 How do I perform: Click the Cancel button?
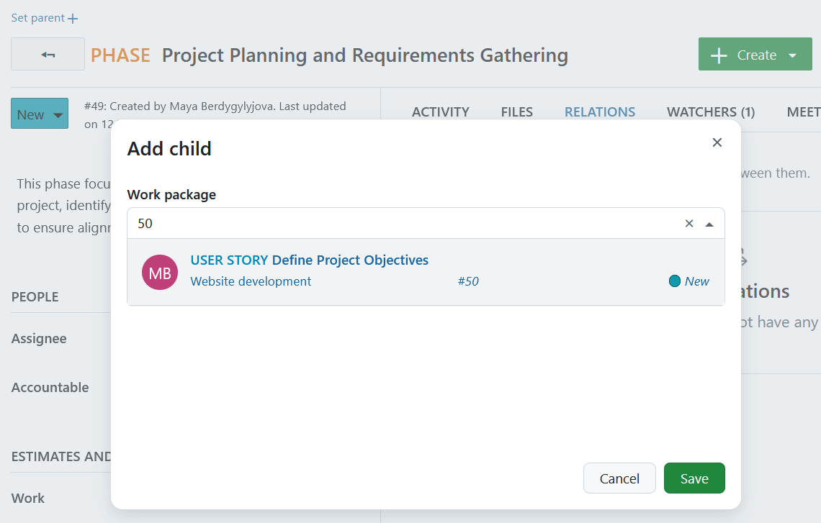tap(619, 478)
